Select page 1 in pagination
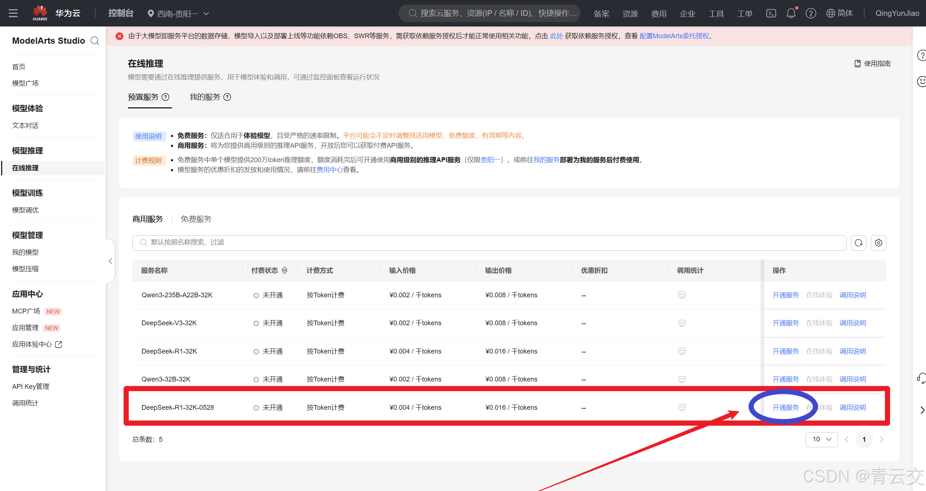This screenshot has width=926, height=491. tap(864, 440)
